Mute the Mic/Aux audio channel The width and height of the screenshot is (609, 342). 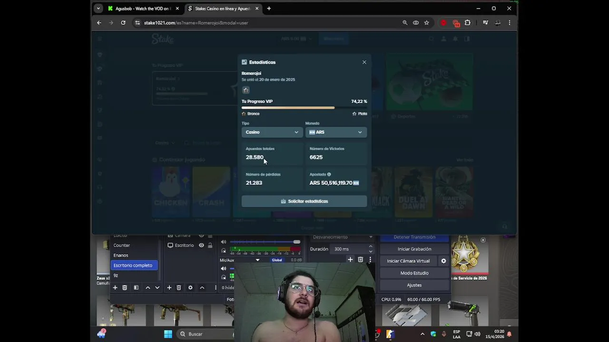pyautogui.click(x=224, y=269)
